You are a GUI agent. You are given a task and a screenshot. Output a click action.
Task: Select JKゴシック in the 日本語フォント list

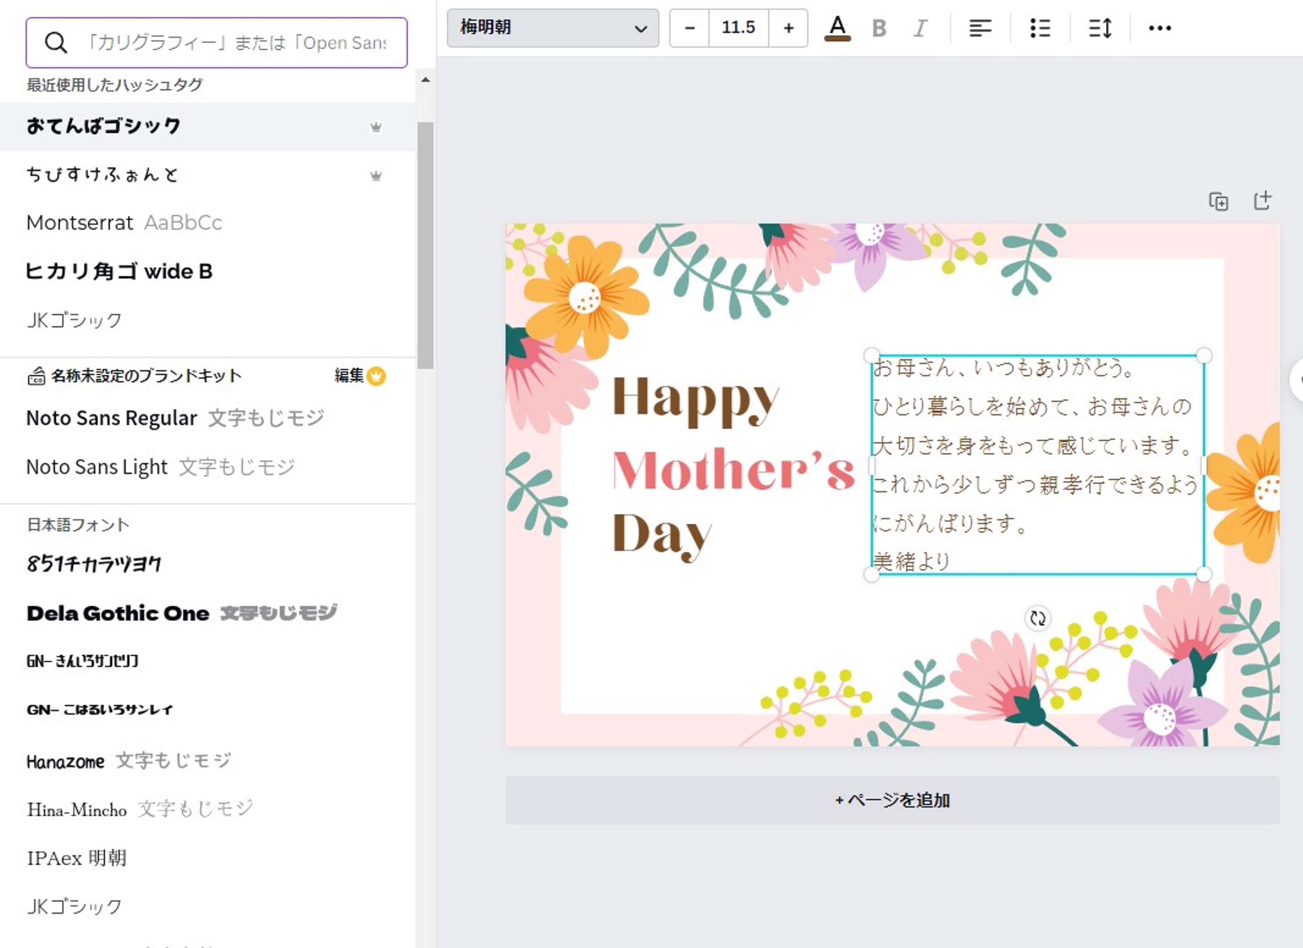point(207,907)
